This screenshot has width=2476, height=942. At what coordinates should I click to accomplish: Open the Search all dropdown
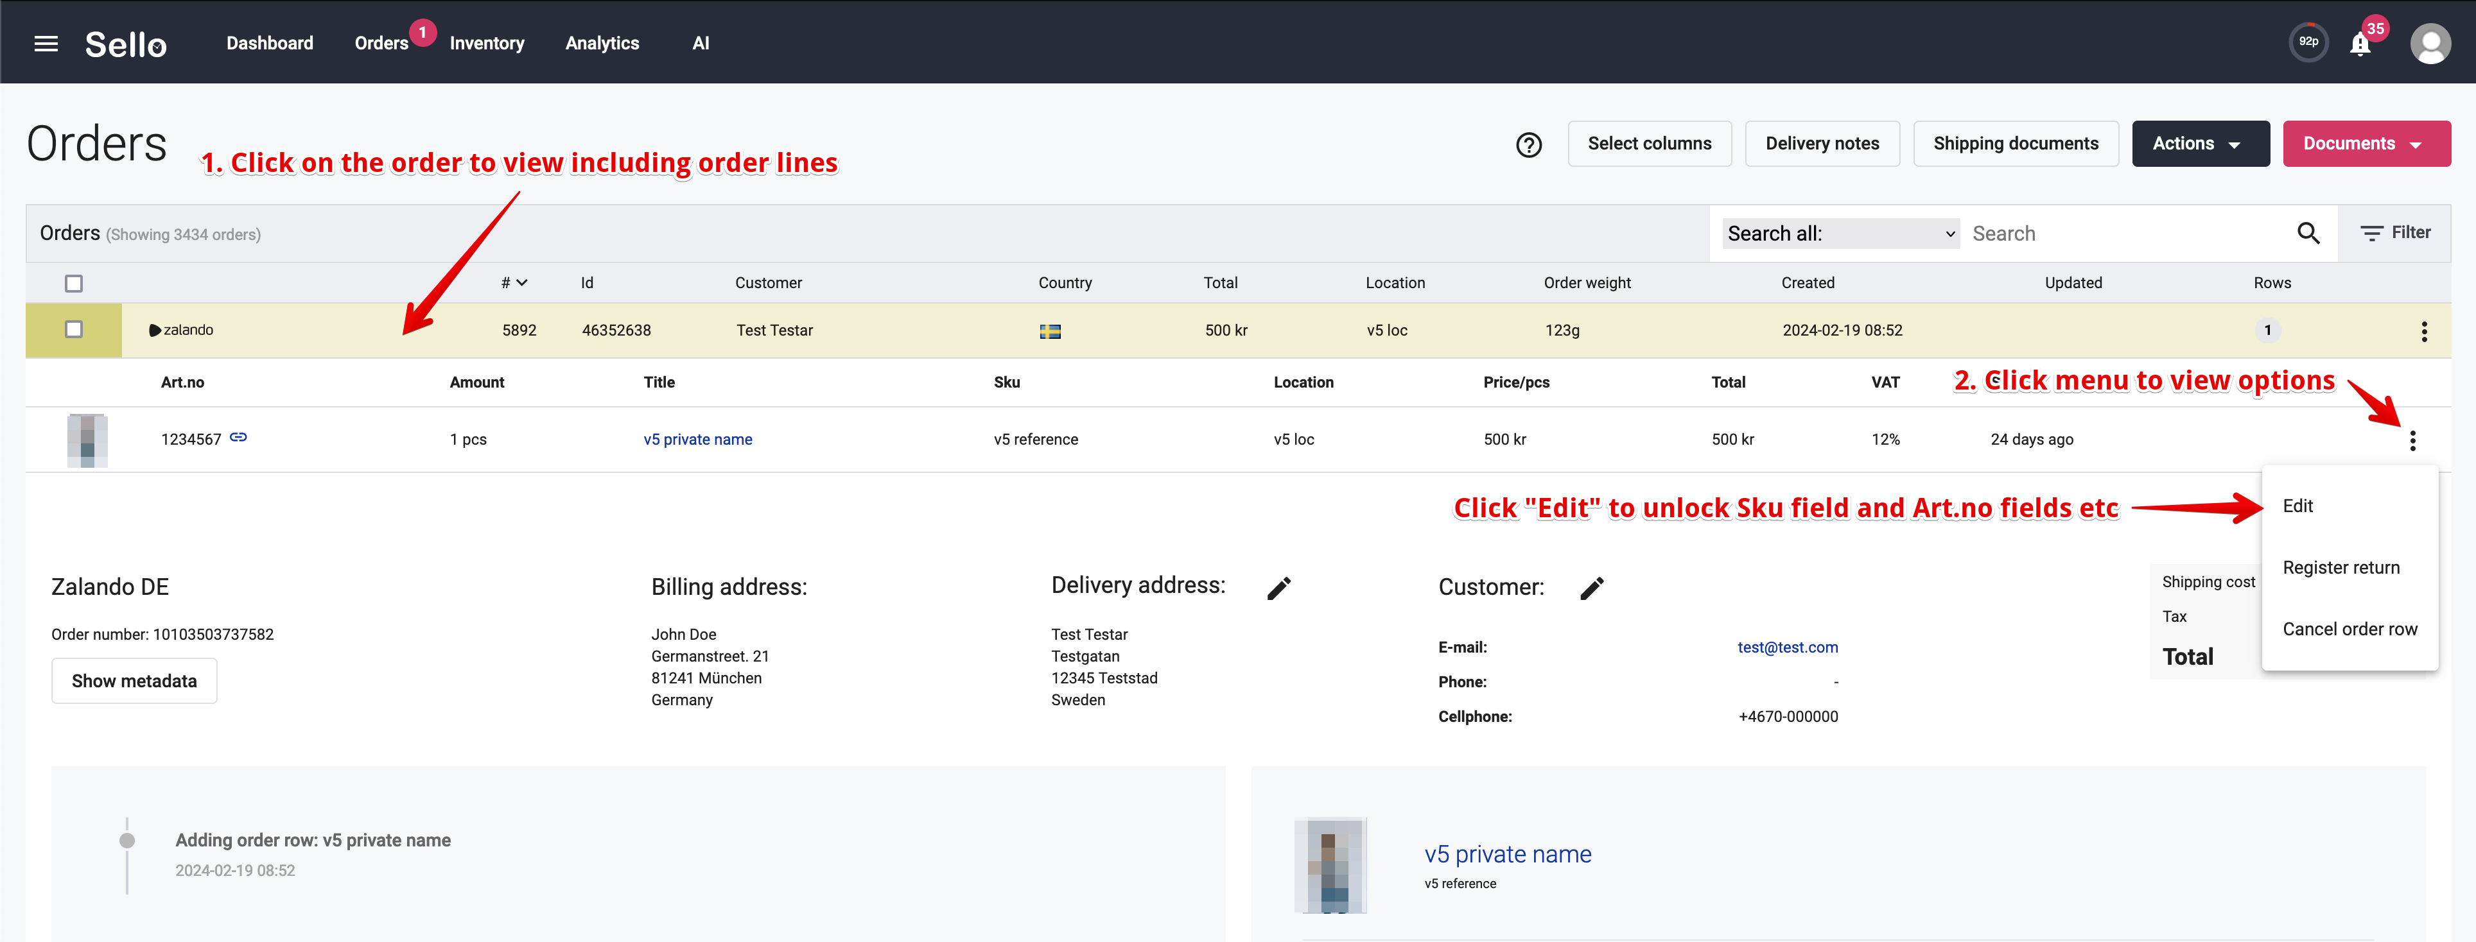coord(1840,234)
